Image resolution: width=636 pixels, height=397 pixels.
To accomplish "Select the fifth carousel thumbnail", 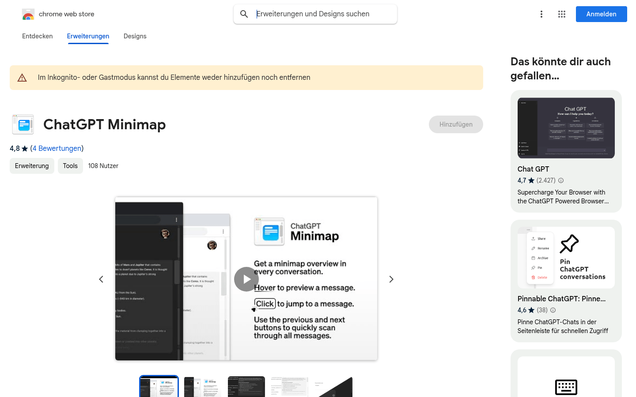I will coord(333,387).
